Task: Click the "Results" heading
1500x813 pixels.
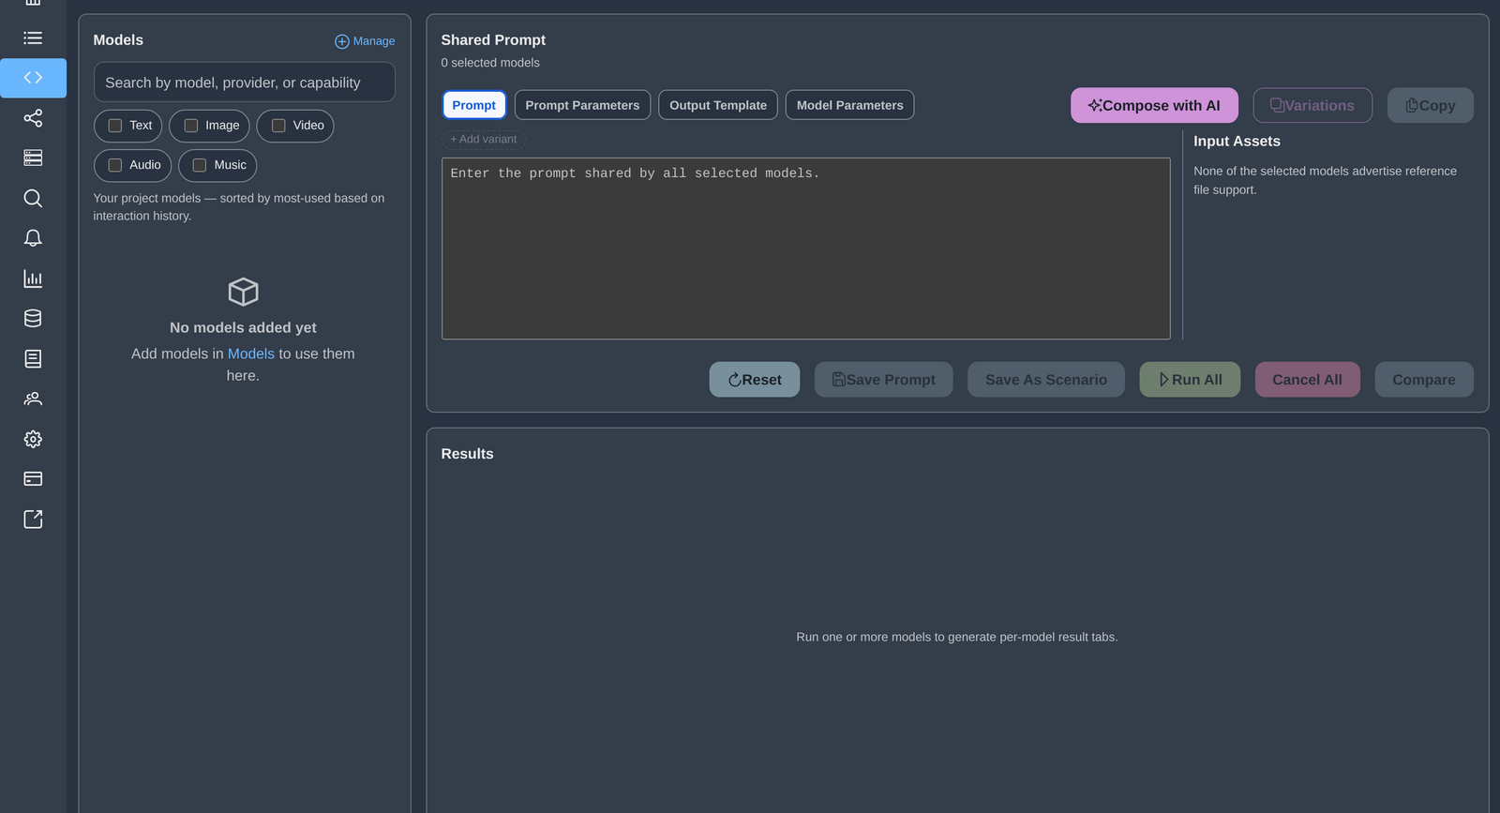Action: coord(467,454)
